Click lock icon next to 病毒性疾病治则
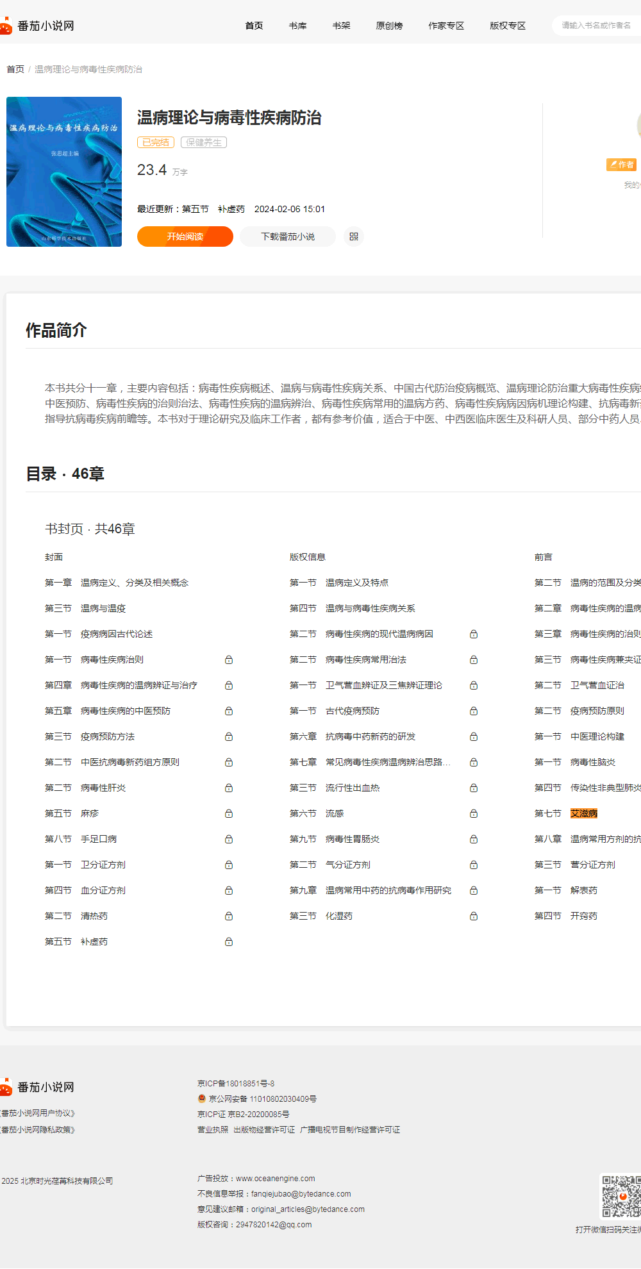This screenshot has width=641, height=1269. [229, 659]
